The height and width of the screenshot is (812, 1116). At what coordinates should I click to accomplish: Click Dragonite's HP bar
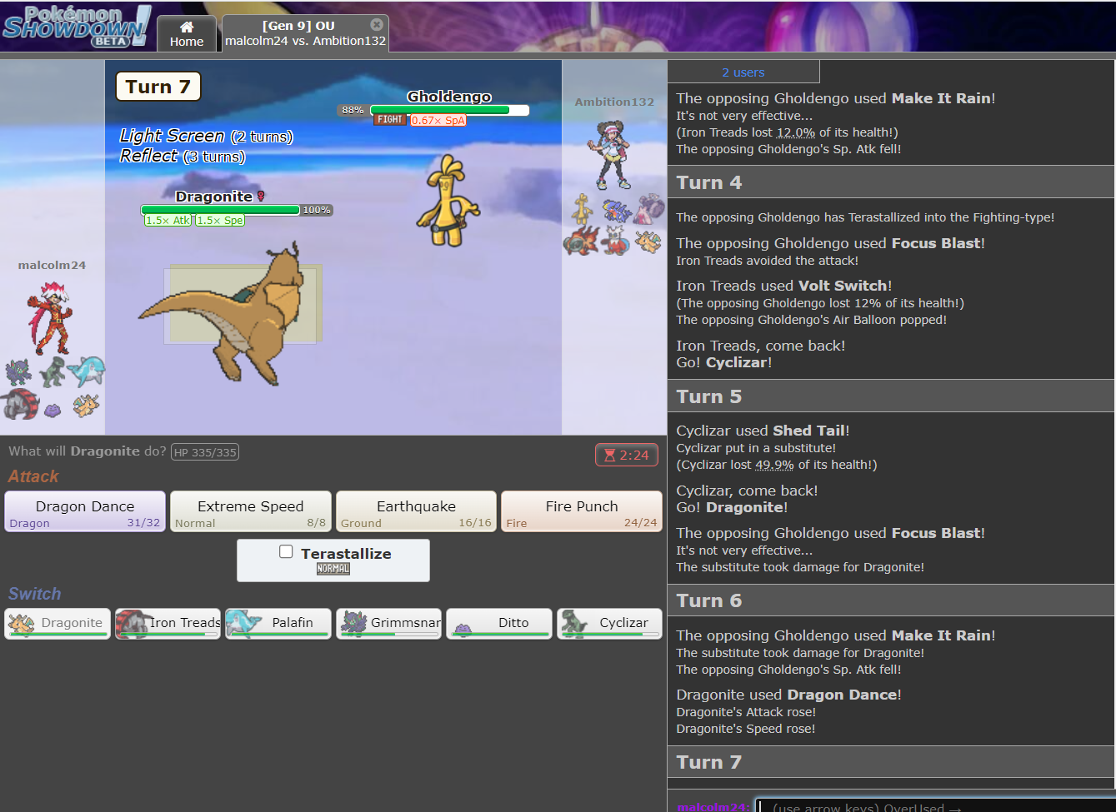[x=220, y=210]
